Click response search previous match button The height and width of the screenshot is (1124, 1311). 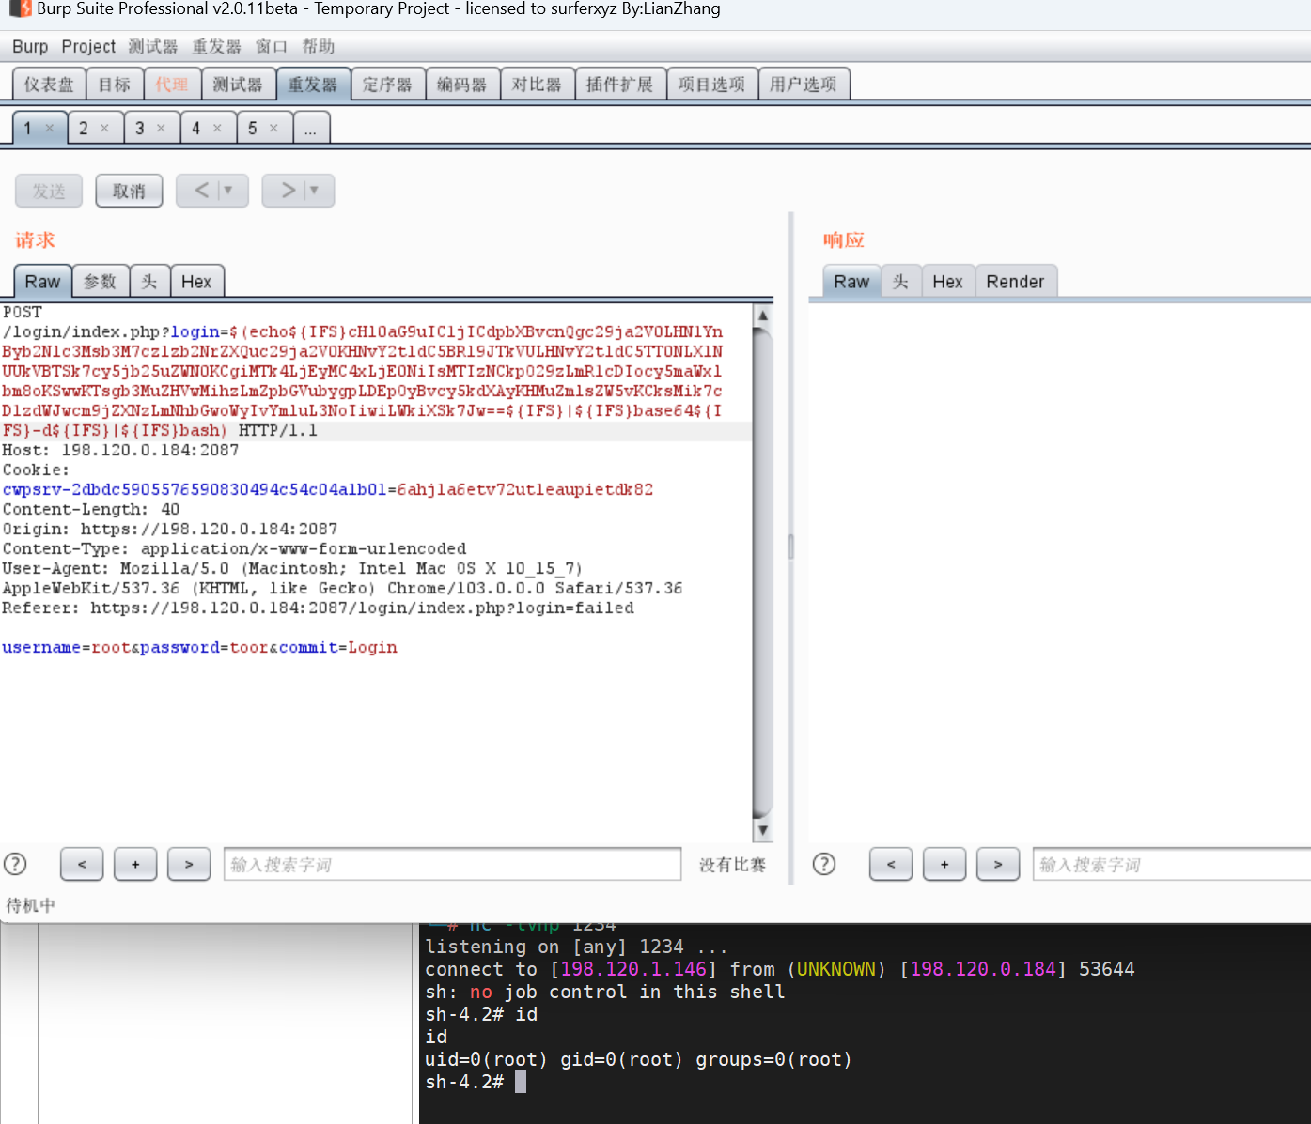coord(891,864)
